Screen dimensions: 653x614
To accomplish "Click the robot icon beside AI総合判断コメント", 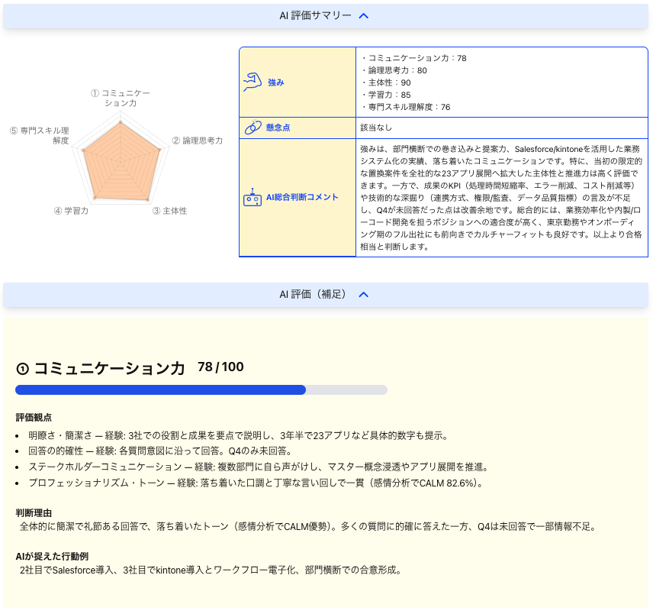I will pos(252,198).
